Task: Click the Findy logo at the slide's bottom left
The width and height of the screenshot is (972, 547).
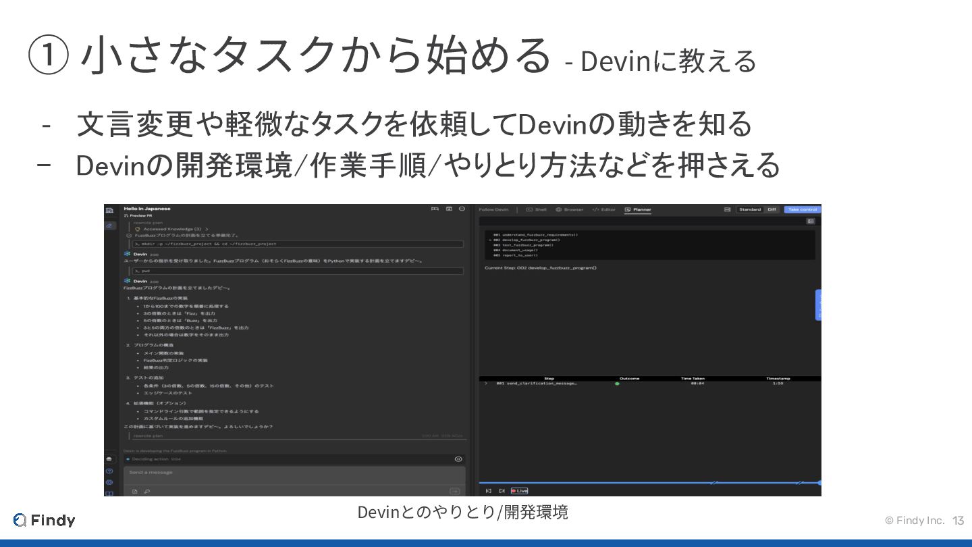Action: click(x=45, y=520)
